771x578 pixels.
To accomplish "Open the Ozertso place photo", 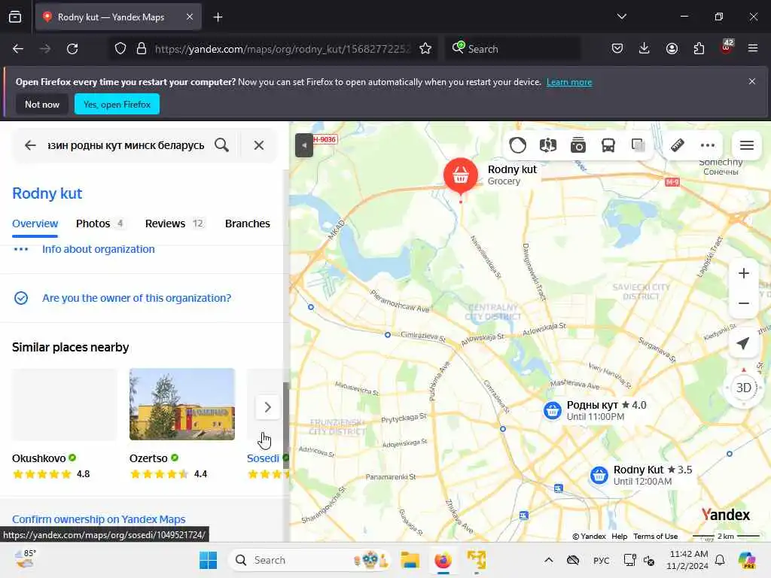I will pyautogui.click(x=182, y=404).
